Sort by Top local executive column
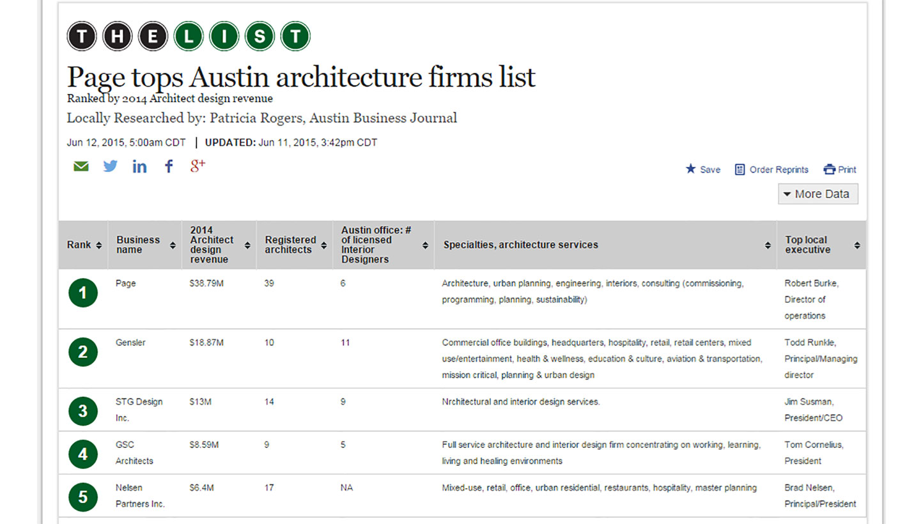Screen dimensions: 914x524 (x=856, y=245)
